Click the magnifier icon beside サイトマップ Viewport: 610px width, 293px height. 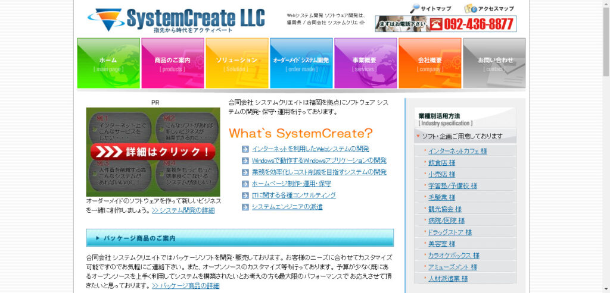[x=415, y=8]
